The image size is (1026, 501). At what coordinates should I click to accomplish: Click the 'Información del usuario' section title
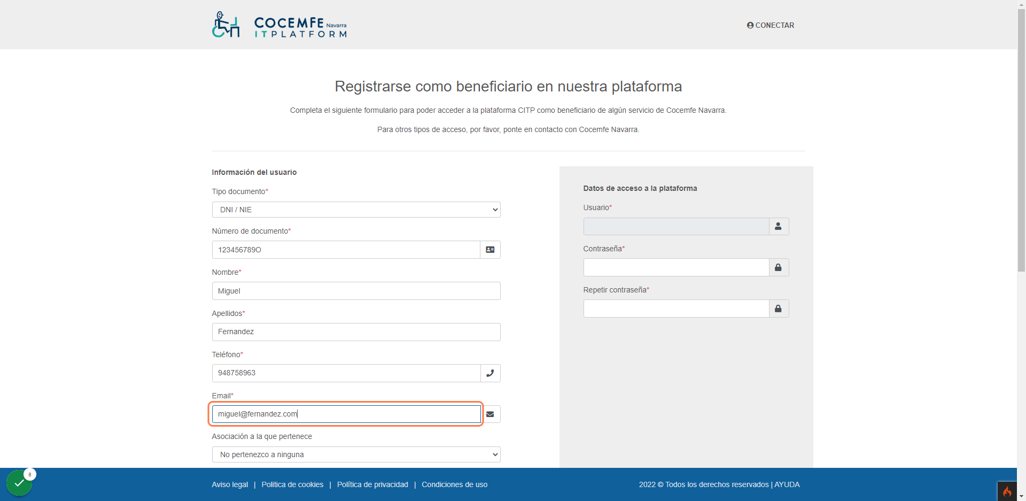click(x=254, y=172)
